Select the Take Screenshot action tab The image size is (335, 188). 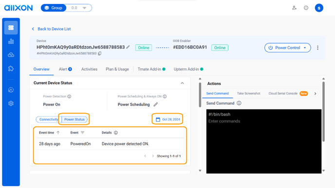point(248,94)
